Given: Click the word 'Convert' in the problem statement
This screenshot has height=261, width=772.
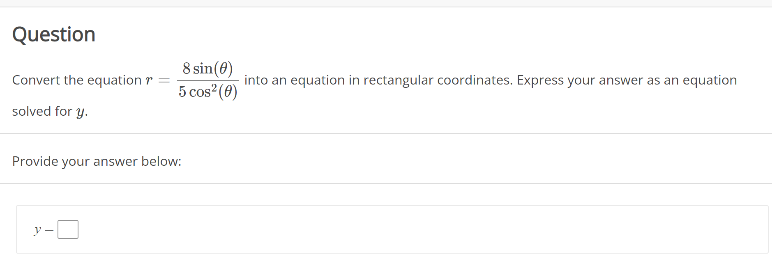Looking at the screenshot, I should click(37, 80).
